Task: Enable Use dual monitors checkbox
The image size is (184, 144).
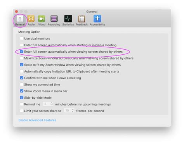Action: pos(22,38)
